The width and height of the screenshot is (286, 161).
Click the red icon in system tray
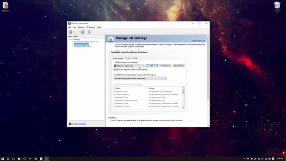click(x=248, y=159)
